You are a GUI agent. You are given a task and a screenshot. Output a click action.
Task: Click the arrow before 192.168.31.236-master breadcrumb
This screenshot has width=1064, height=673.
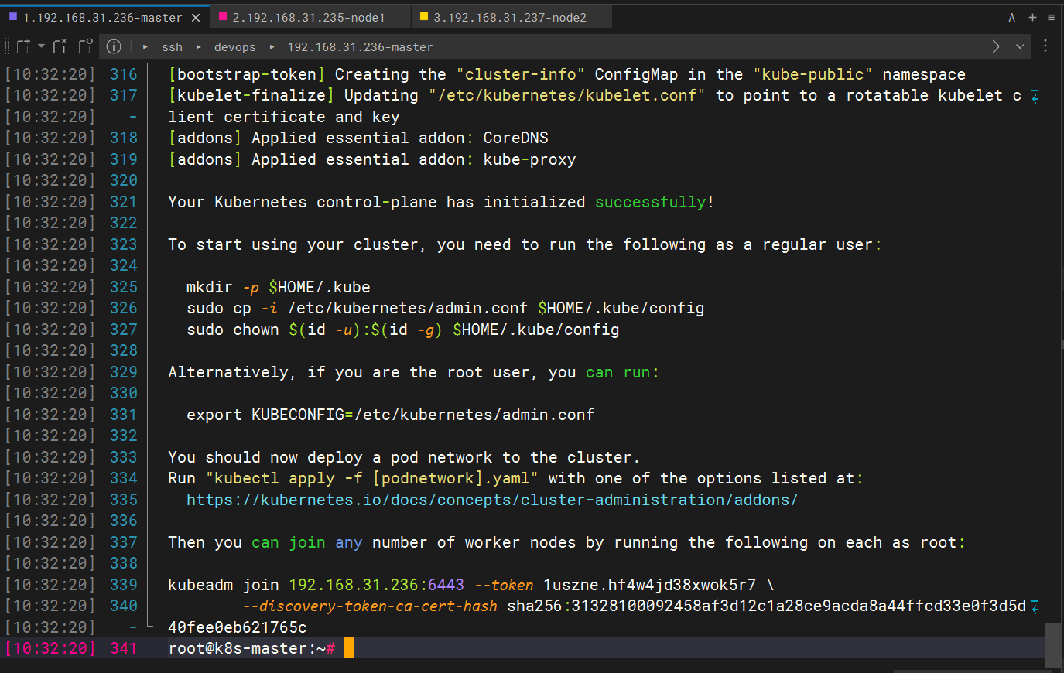[272, 47]
